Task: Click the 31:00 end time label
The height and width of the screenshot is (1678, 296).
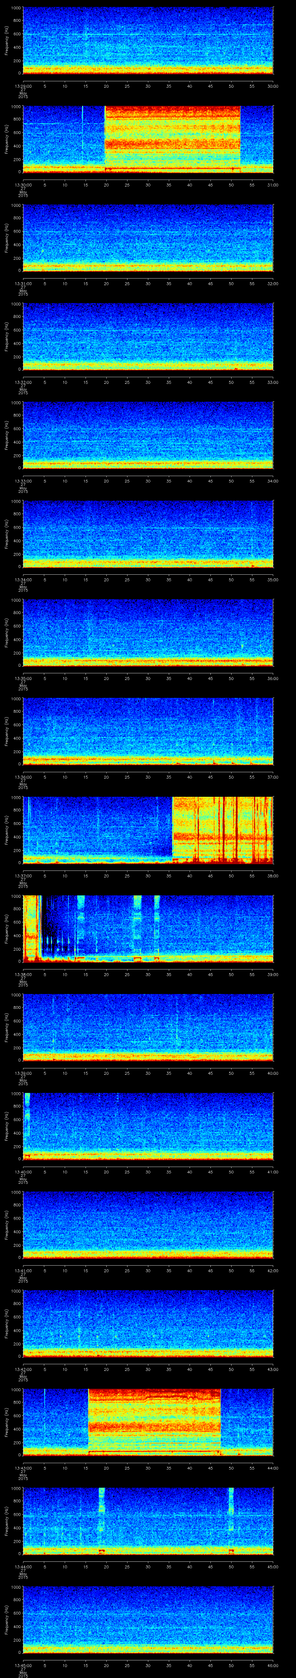Action: pyautogui.click(x=273, y=185)
